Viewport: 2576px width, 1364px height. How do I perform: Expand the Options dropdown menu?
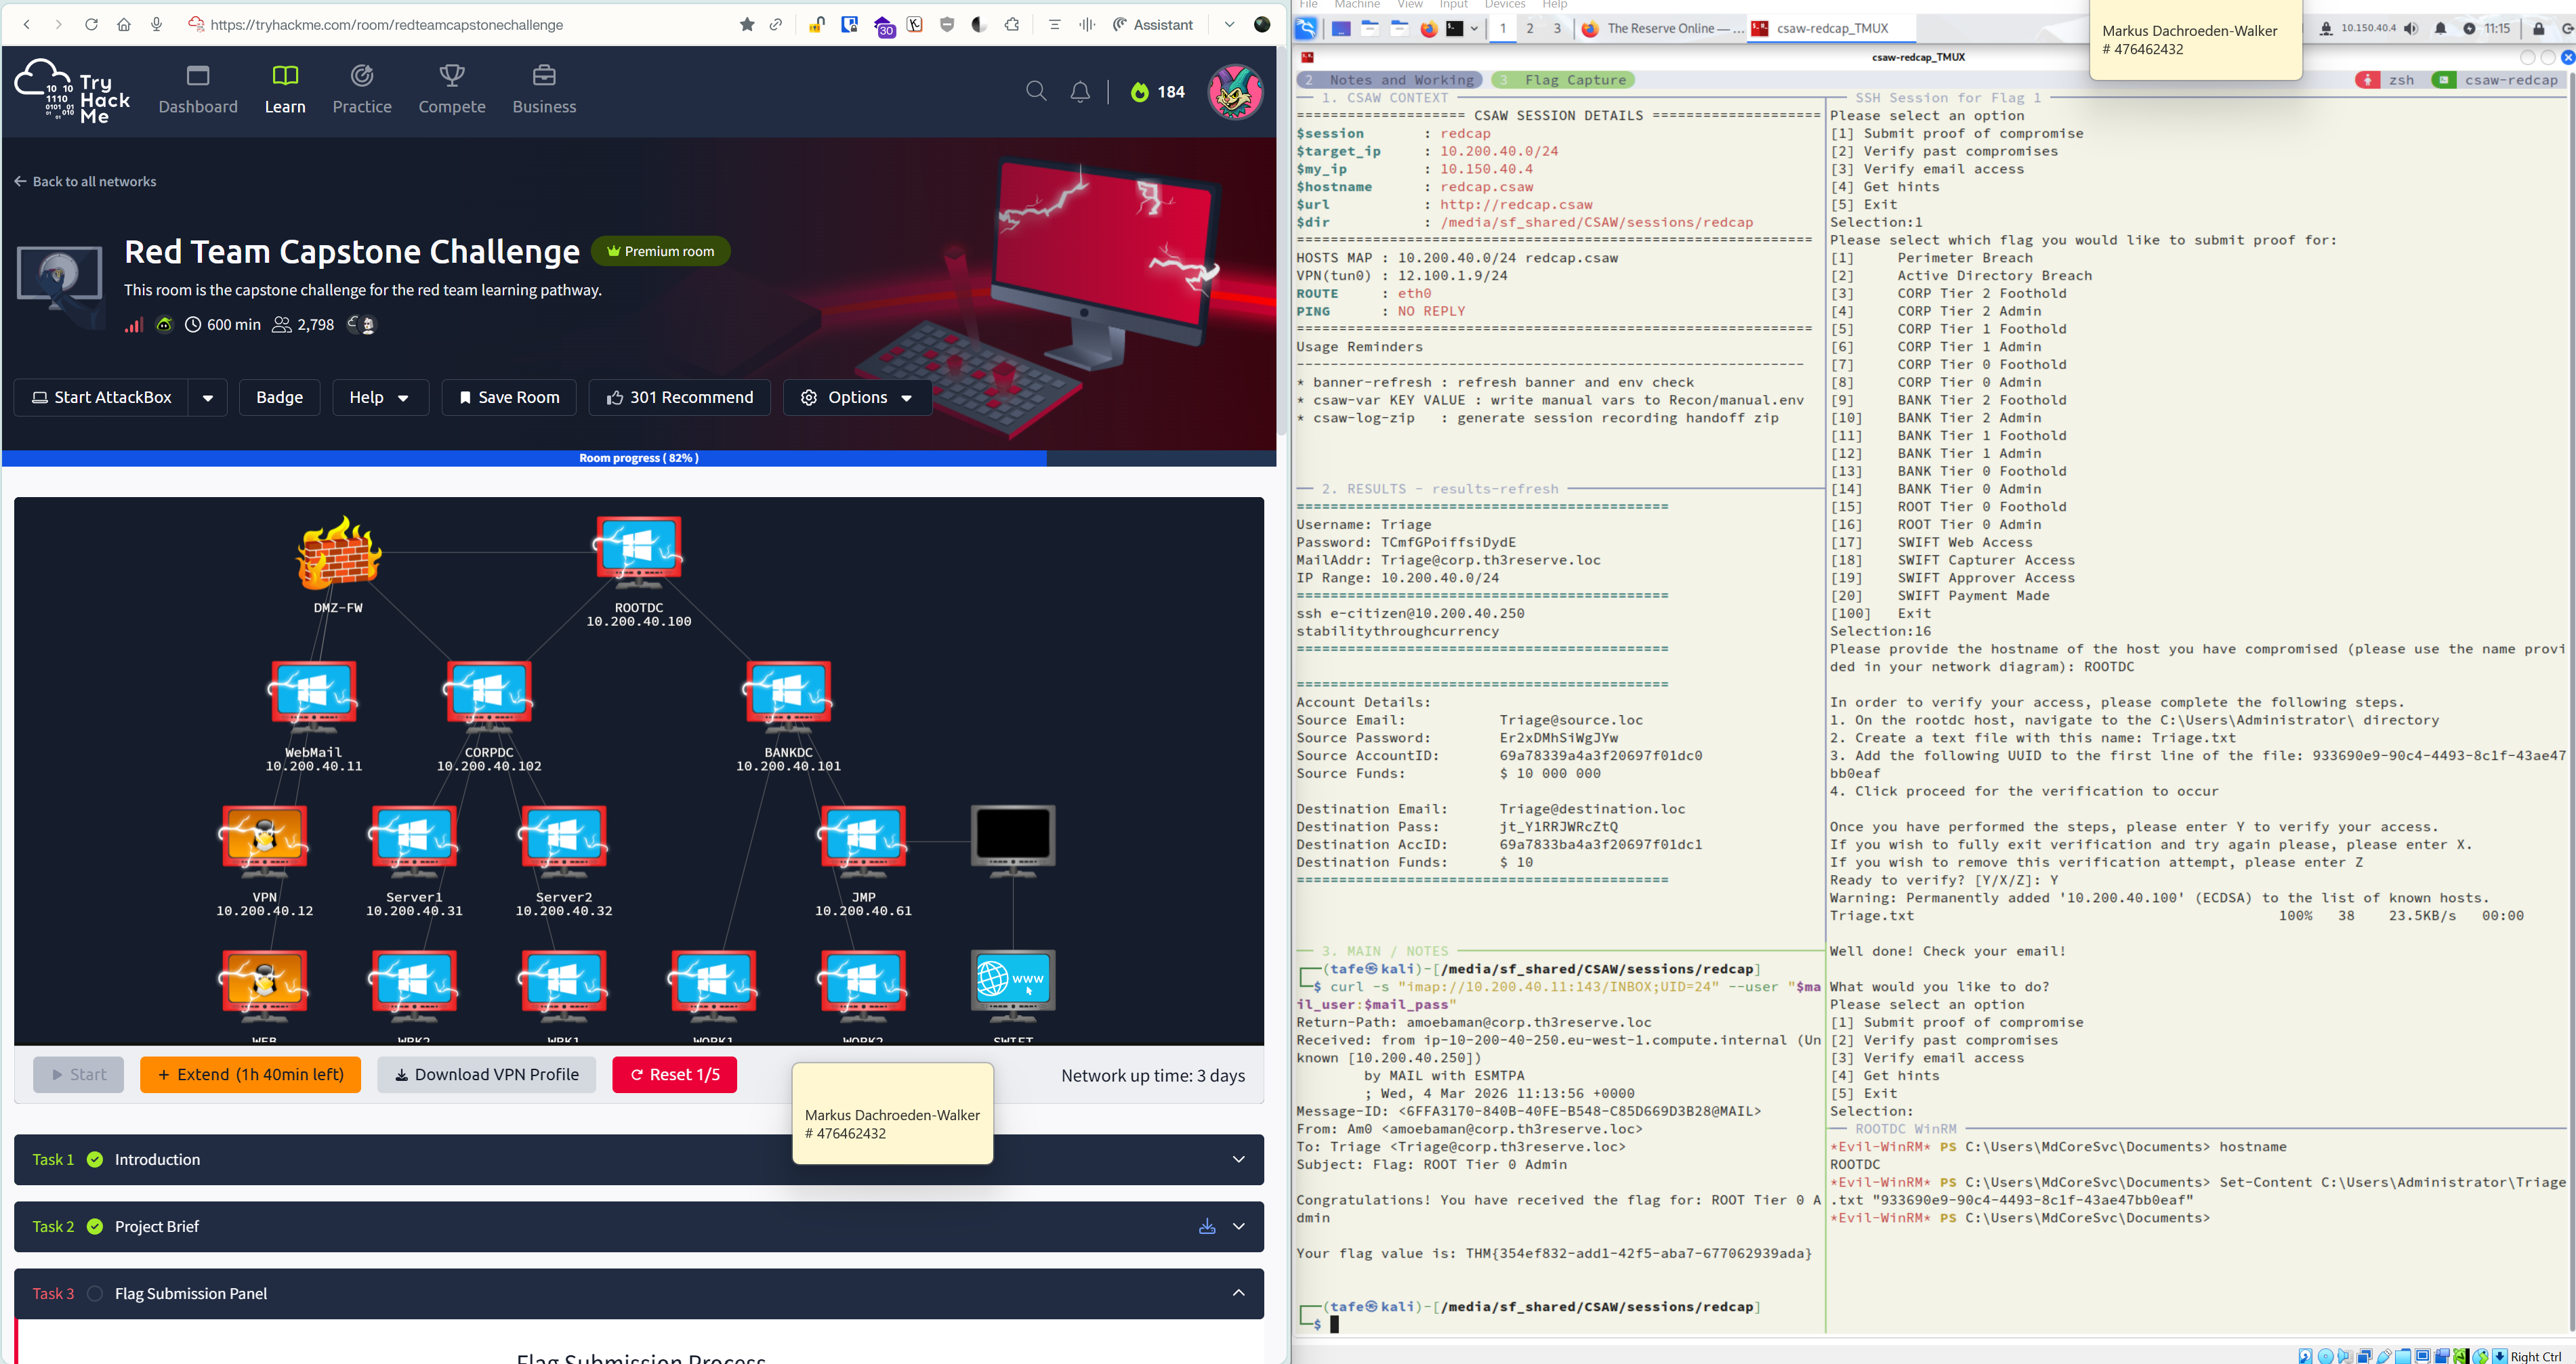pos(857,398)
